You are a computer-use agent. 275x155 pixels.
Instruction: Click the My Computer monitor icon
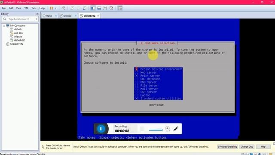tap(8, 26)
